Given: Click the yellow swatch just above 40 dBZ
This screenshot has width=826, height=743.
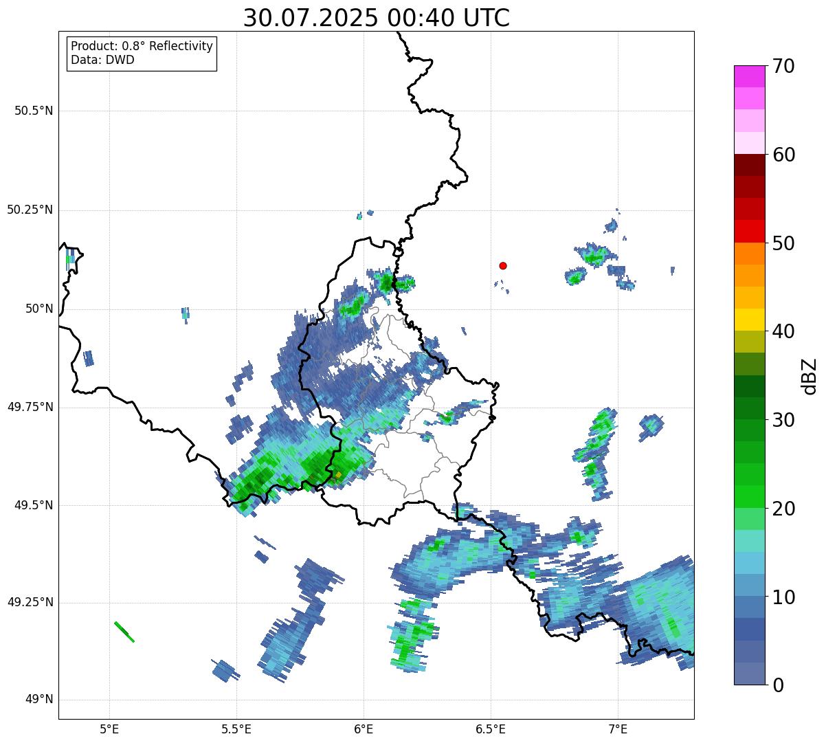Looking at the screenshot, I should click(x=750, y=320).
